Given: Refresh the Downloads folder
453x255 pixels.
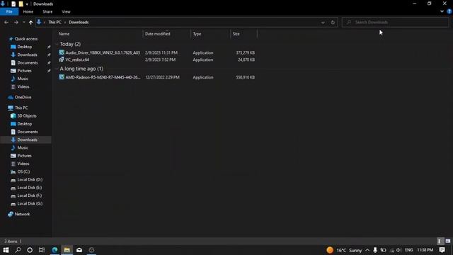Looking at the screenshot, I should click(333, 22).
